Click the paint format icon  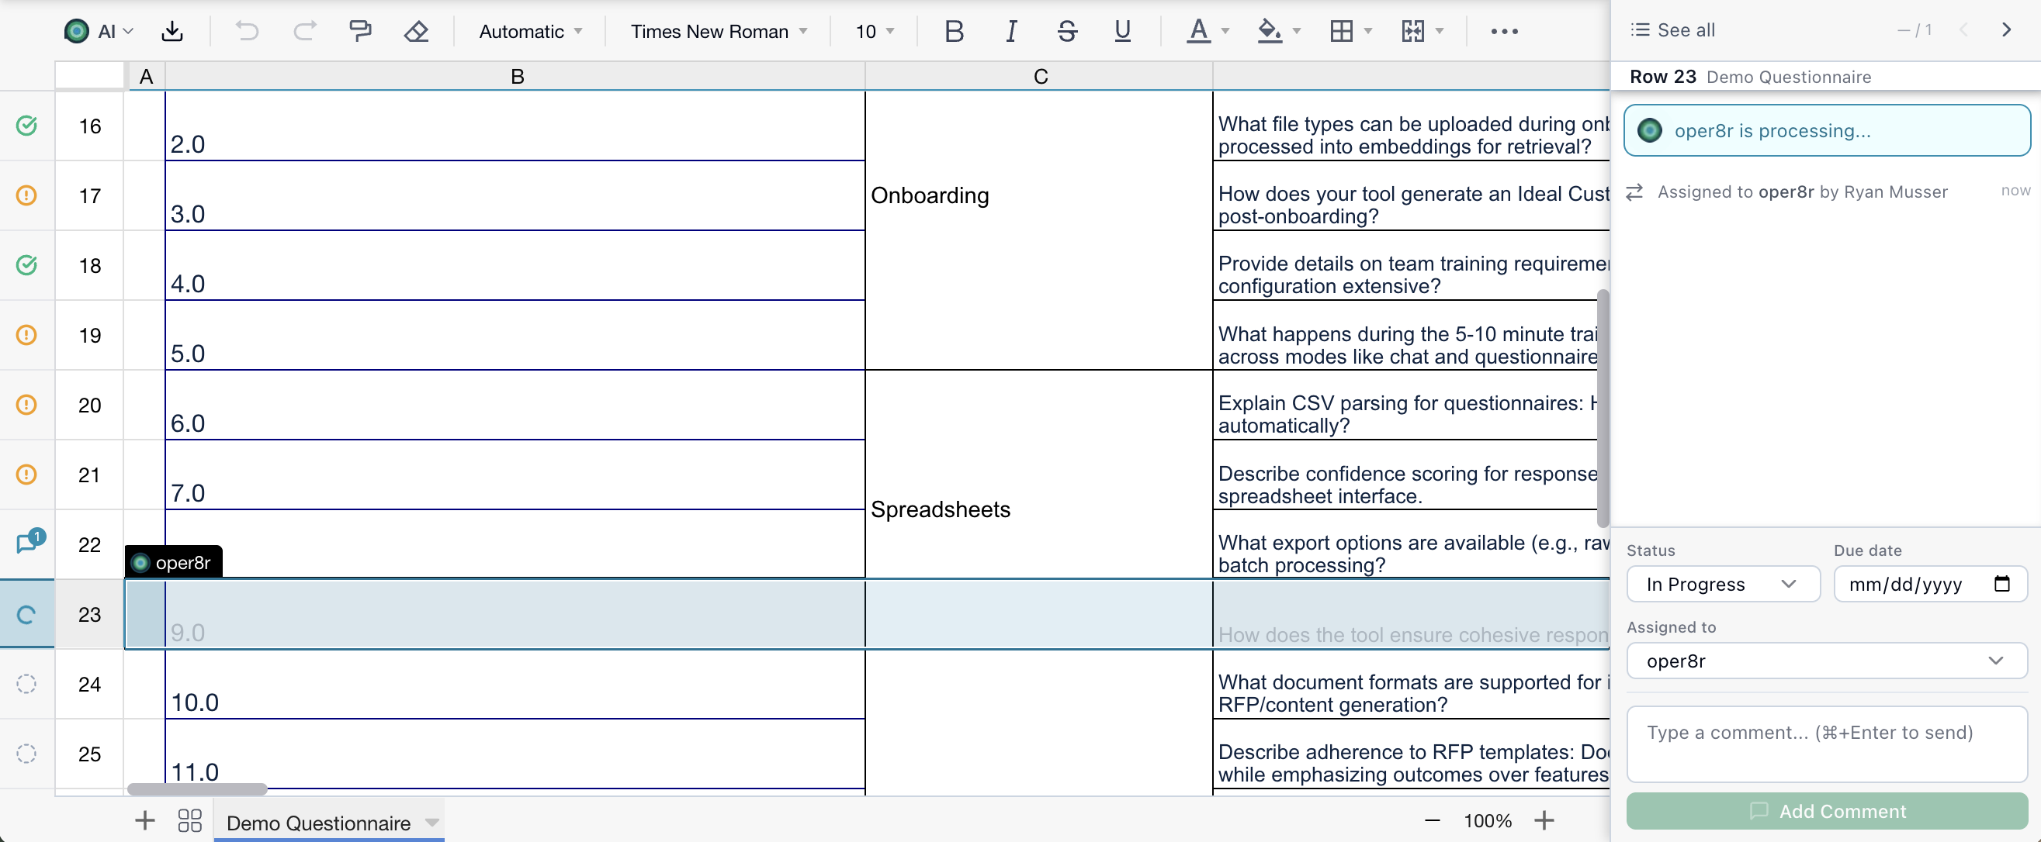click(360, 31)
